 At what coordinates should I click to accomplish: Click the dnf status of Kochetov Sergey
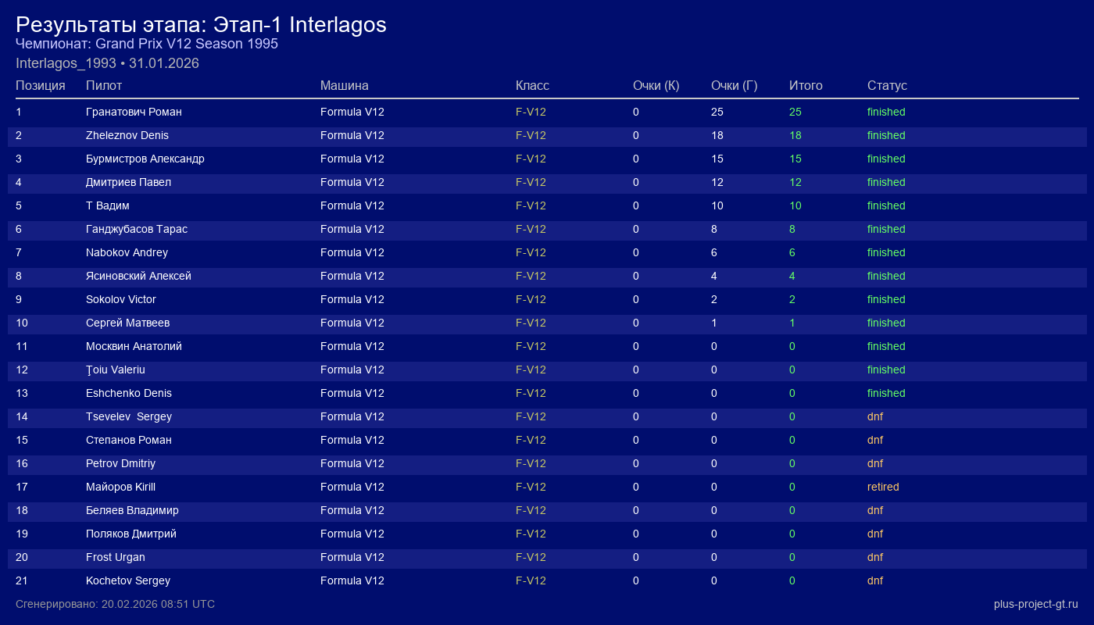pyautogui.click(x=874, y=580)
